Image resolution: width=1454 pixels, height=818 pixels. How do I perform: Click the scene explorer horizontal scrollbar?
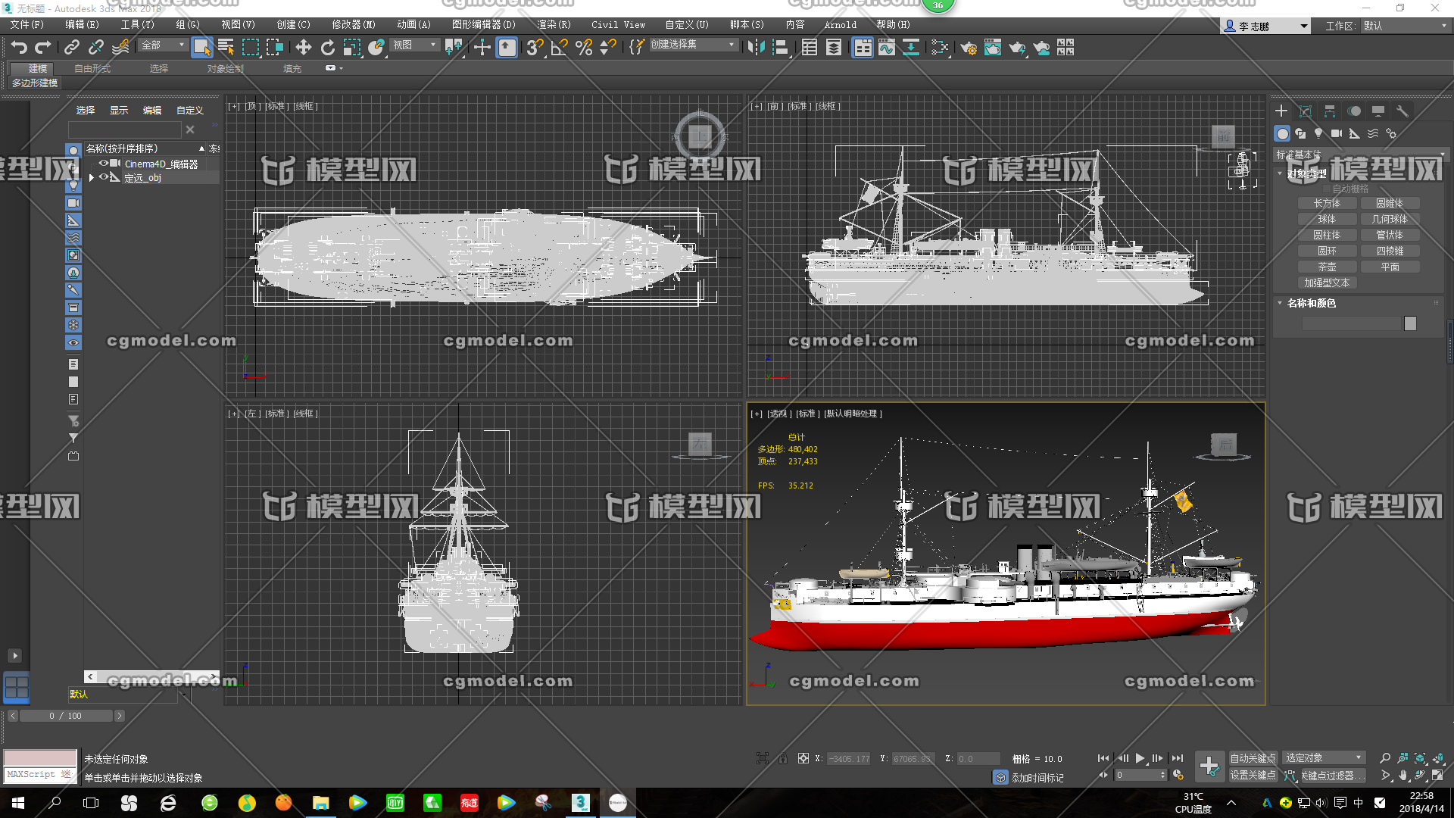tap(151, 676)
